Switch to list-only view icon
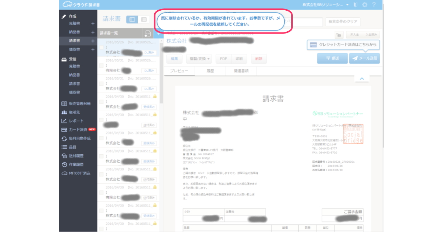The height and width of the screenshot is (232, 443). (x=143, y=20)
